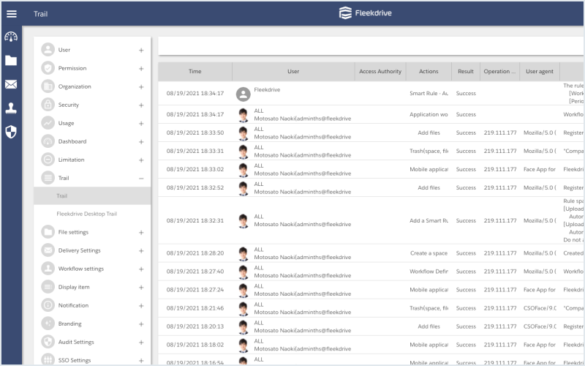Click the User agent column header
Screen dimensions: 585x366
tap(540, 71)
